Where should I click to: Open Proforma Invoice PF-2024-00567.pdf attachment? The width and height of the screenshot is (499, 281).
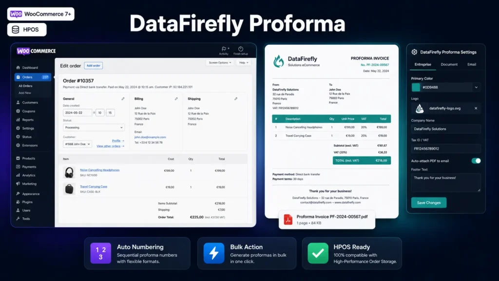[327, 220]
